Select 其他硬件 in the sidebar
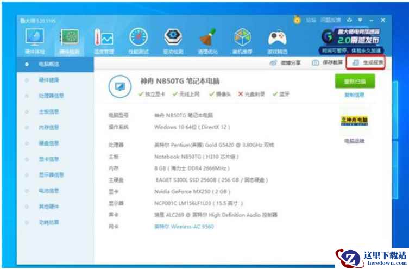This screenshot has width=409, height=269. [49, 207]
